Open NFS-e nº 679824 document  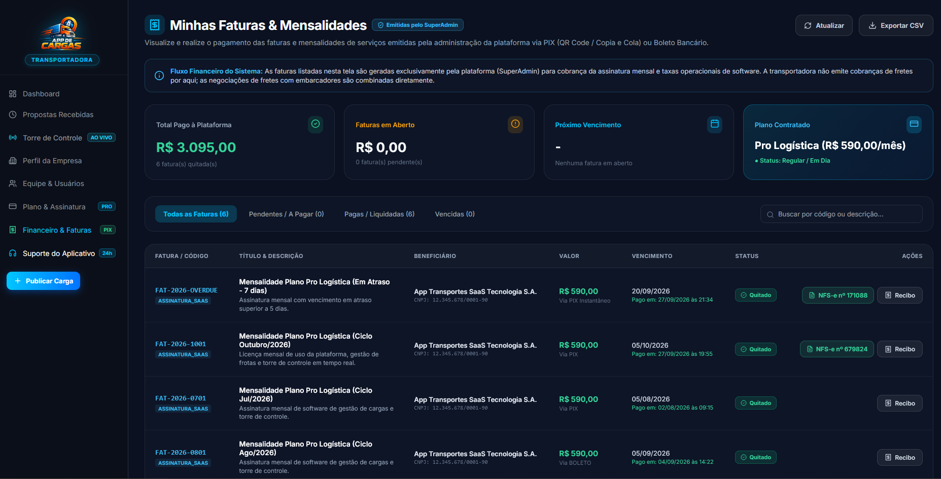tap(837, 349)
